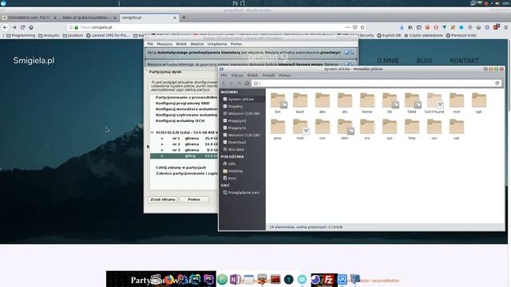Collapse the SCSI3 (0,0,0) (sda) disk entry
The image size is (511, 287).
[152, 133]
